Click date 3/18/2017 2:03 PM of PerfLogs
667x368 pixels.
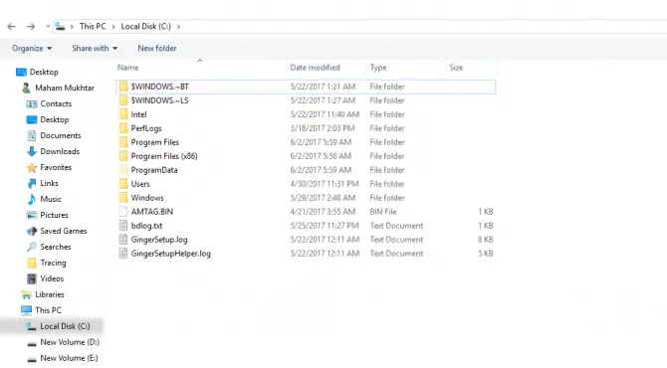(x=323, y=128)
